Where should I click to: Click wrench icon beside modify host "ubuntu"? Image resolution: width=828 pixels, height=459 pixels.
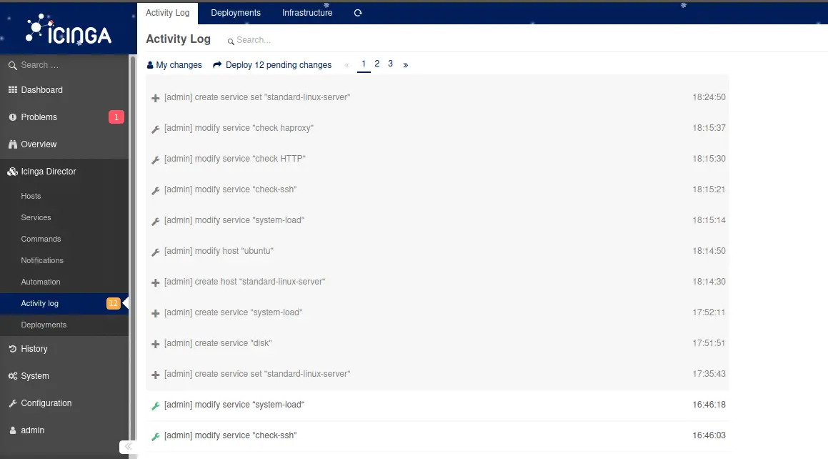coord(156,252)
